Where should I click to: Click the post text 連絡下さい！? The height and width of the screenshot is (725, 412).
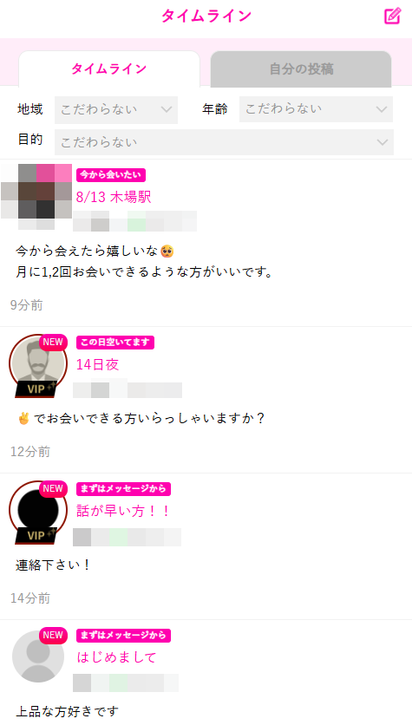pos(53,565)
